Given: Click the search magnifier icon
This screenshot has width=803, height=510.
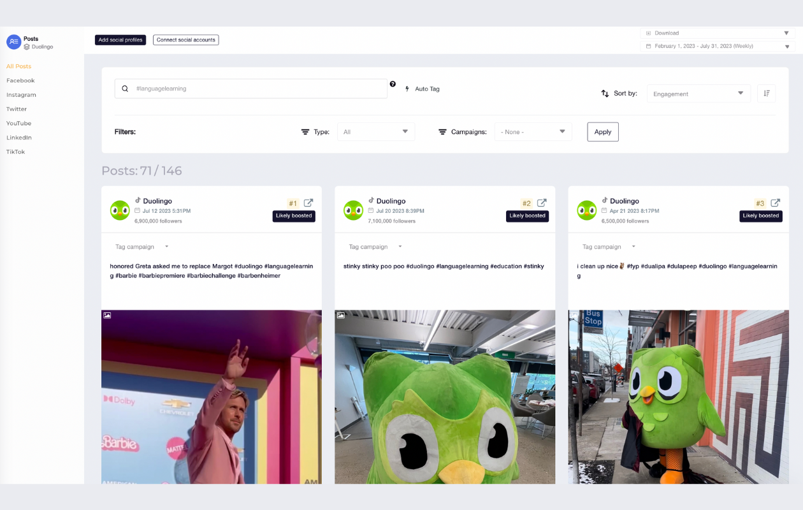Looking at the screenshot, I should tap(125, 89).
